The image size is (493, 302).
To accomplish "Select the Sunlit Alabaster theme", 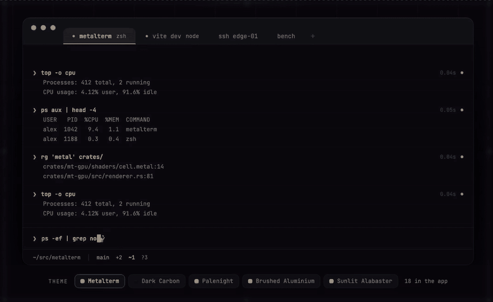I will pos(361,281).
